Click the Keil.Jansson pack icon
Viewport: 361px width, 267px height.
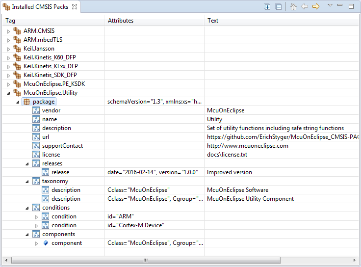tap(17, 49)
